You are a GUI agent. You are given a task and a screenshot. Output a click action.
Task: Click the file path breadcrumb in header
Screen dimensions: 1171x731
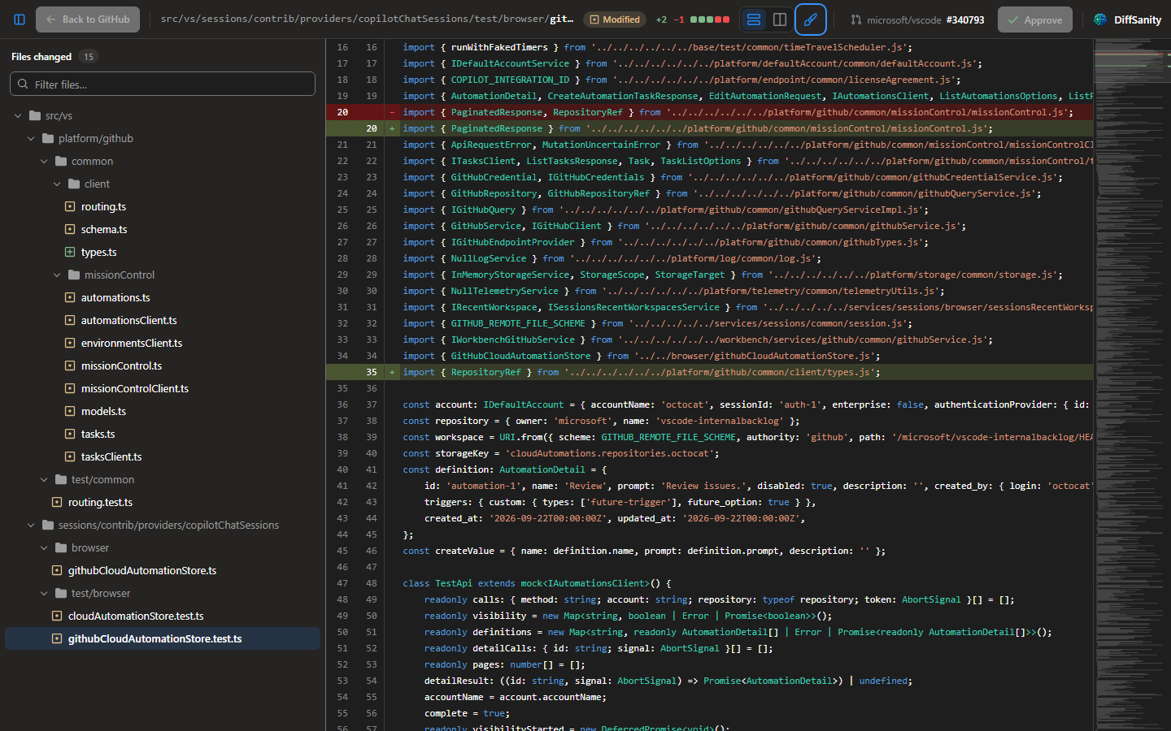pyautogui.click(x=367, y=19)
